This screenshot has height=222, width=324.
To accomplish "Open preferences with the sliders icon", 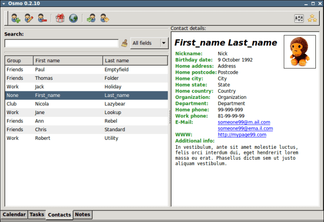I will pyautogui.click(x=299, y=19).
